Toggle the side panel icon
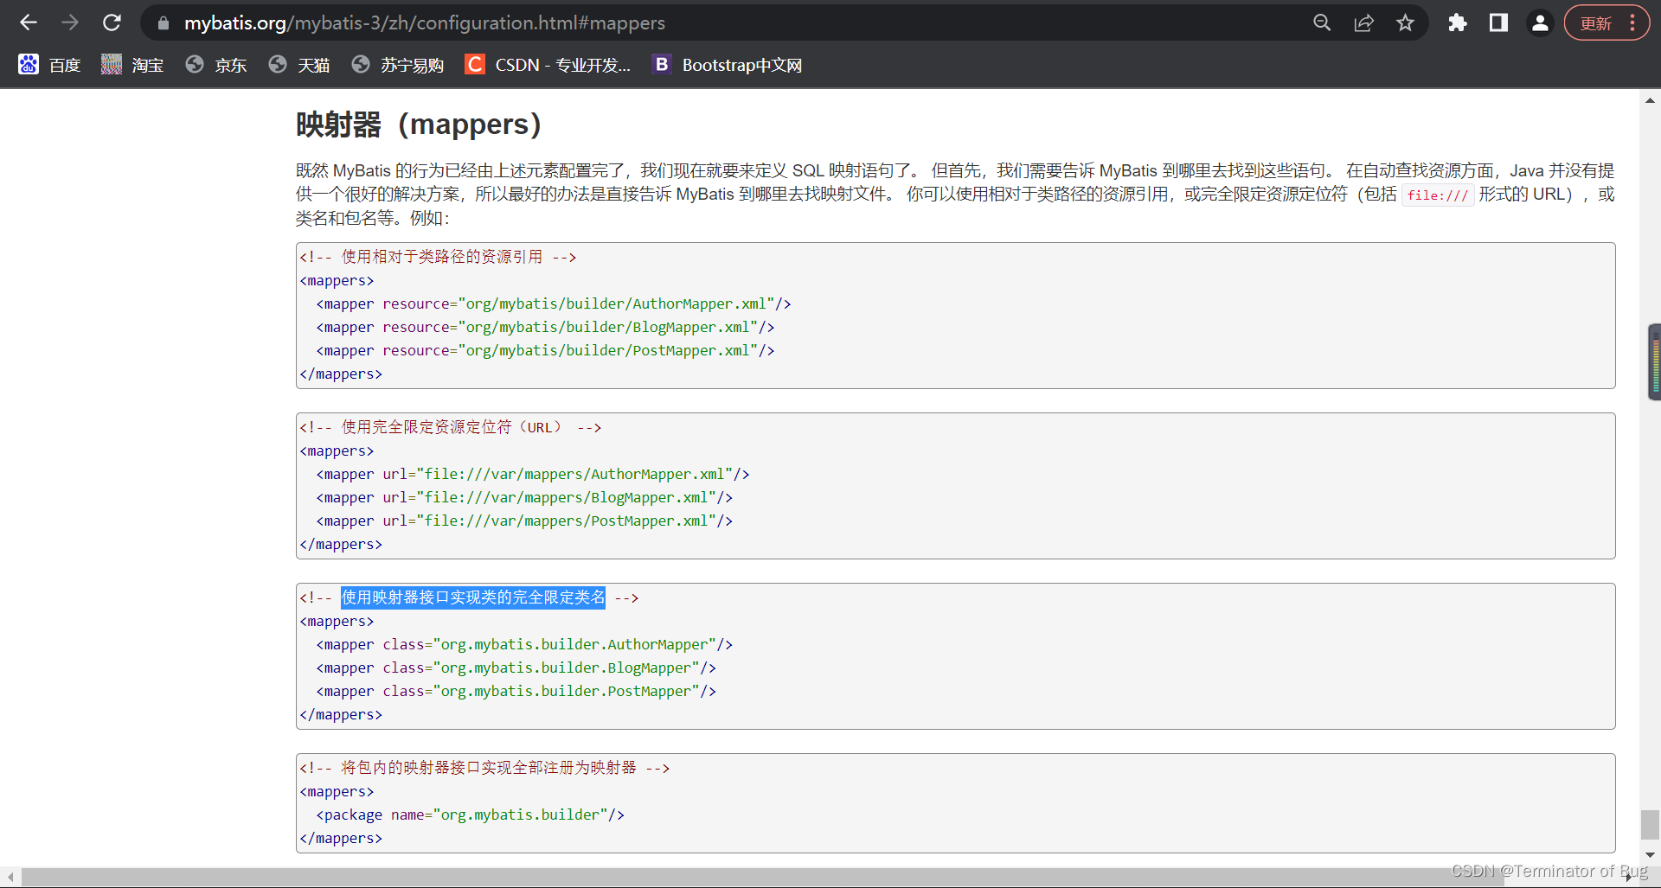 coord(1499,22)
